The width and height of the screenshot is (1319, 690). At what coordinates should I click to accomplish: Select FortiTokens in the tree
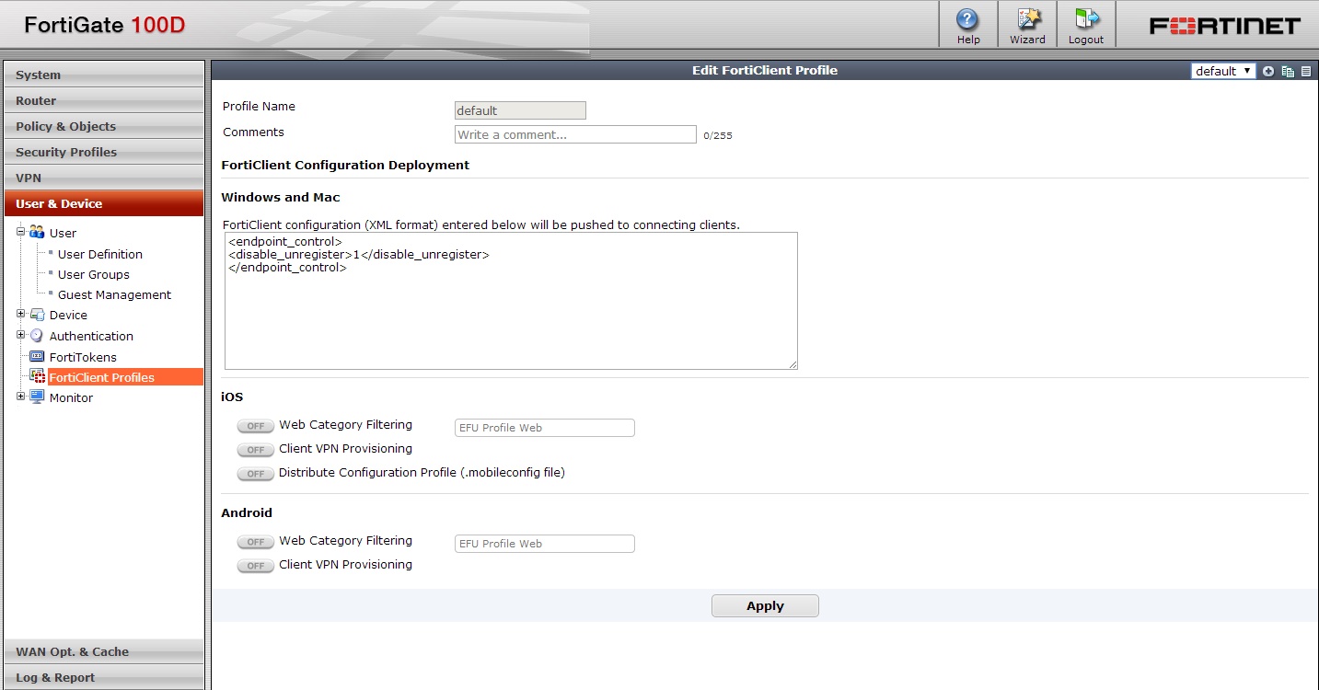coord(83,357)
